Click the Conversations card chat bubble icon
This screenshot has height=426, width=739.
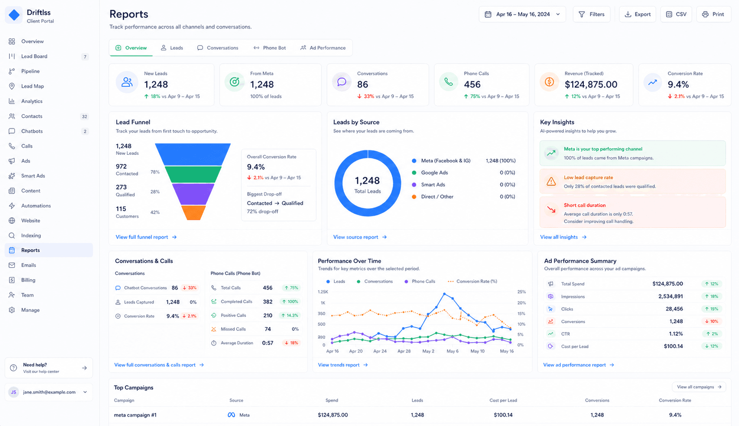342,82
